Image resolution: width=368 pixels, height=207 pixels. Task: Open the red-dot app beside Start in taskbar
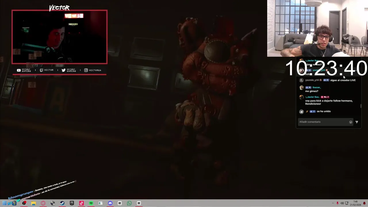[24, 203]
